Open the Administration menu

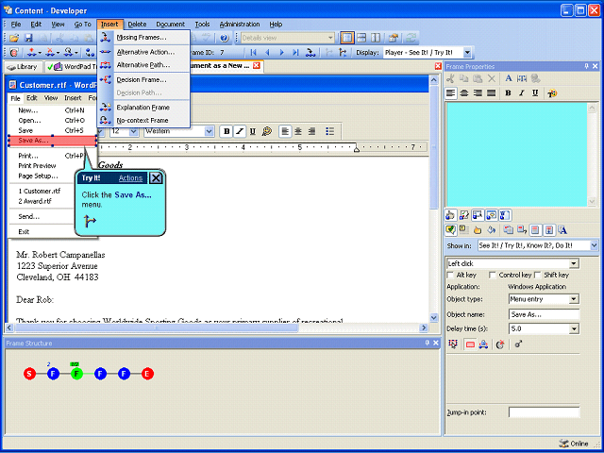[x=240, y=25]
